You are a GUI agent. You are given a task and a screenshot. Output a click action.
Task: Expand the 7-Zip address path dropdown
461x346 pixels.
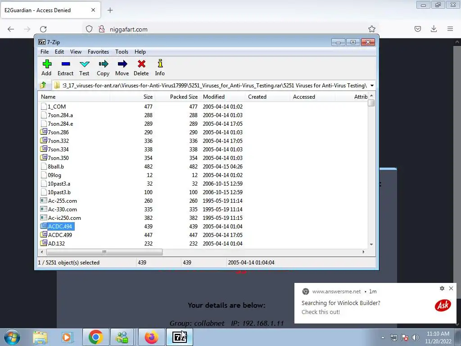[372, 85]
